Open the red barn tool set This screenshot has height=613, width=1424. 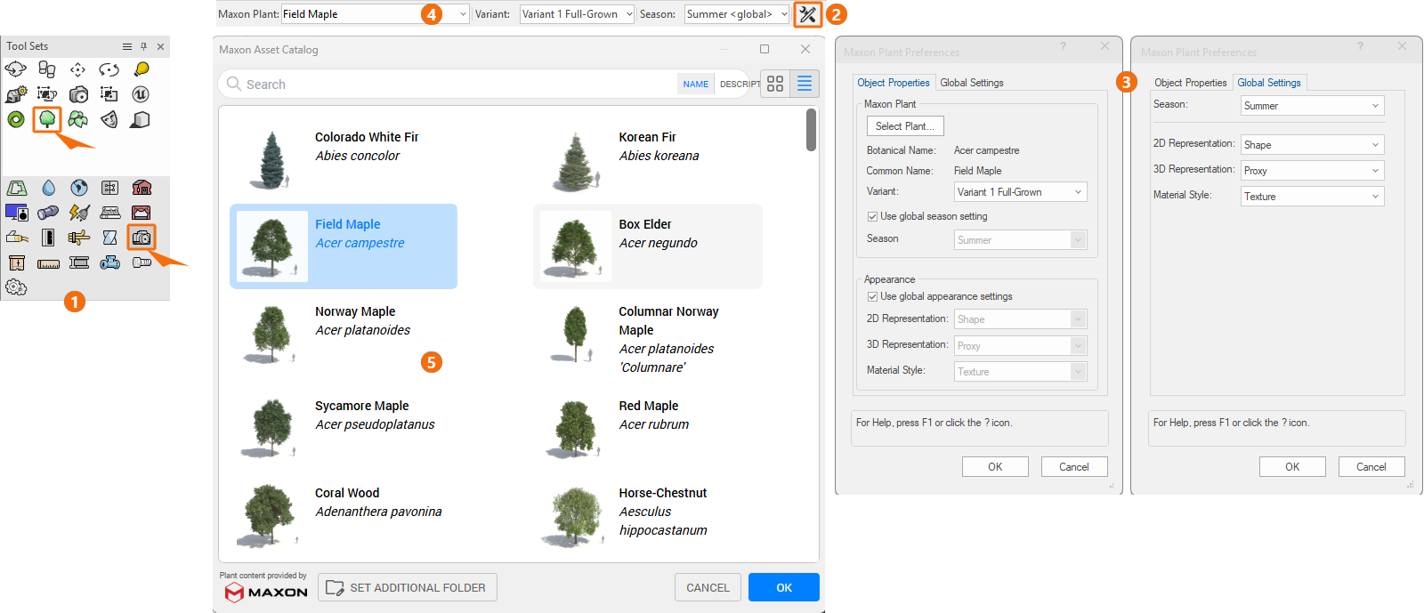[x=142, y=188]
